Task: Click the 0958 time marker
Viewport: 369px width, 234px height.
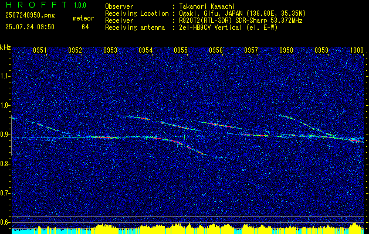Action: point(286,50)
